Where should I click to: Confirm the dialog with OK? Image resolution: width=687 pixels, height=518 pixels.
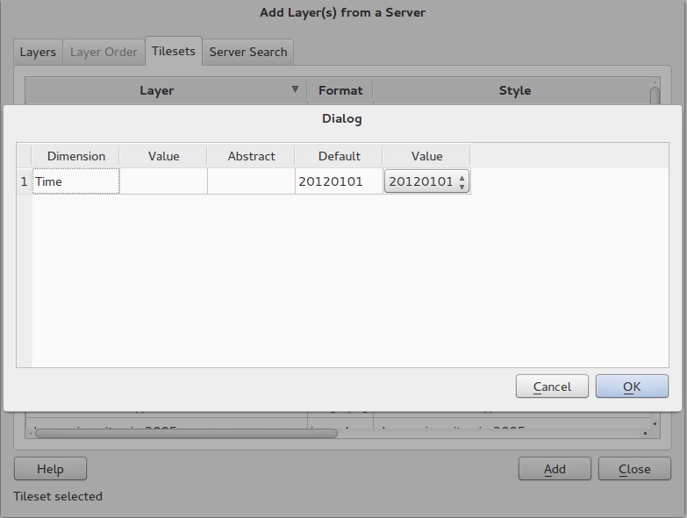[632, 387]
